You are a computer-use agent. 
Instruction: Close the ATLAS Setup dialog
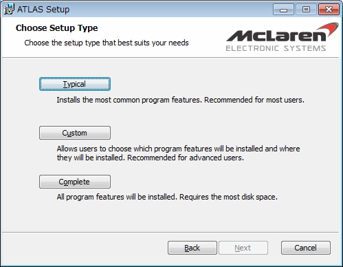(x=329, y=10)
